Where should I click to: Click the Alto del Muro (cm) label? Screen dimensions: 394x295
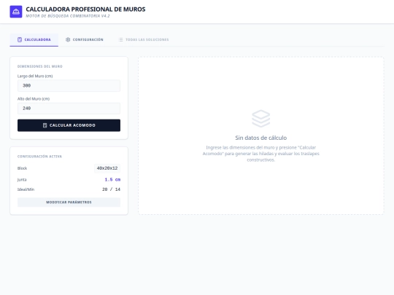click(34, 99)
